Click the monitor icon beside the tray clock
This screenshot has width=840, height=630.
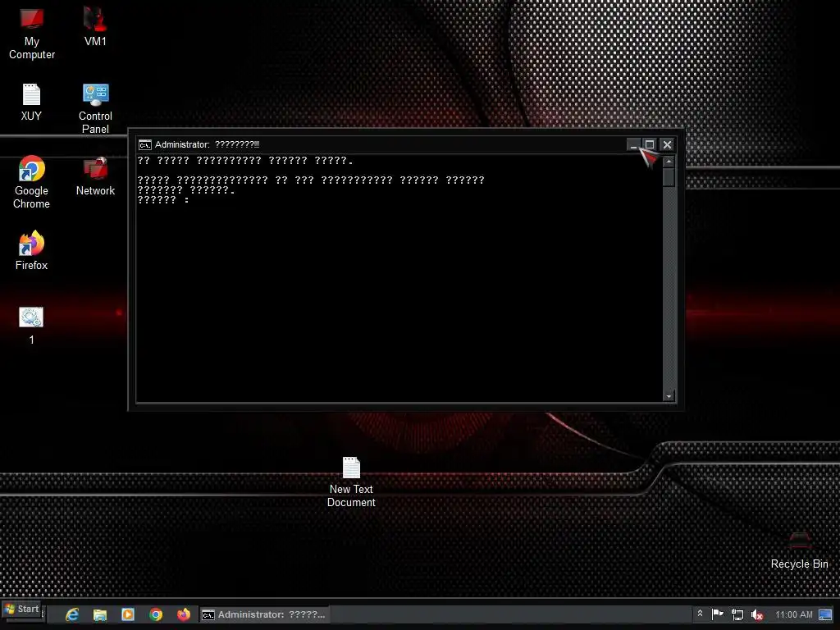825,614
